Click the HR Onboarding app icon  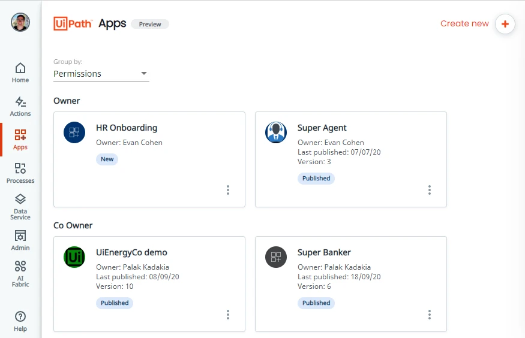(x=74, y=132)
